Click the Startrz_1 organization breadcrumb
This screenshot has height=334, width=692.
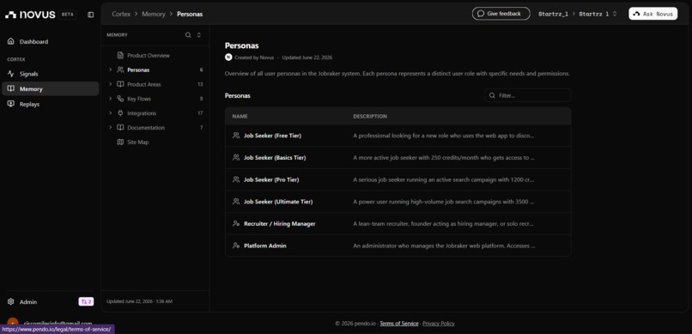pos(554,14)
